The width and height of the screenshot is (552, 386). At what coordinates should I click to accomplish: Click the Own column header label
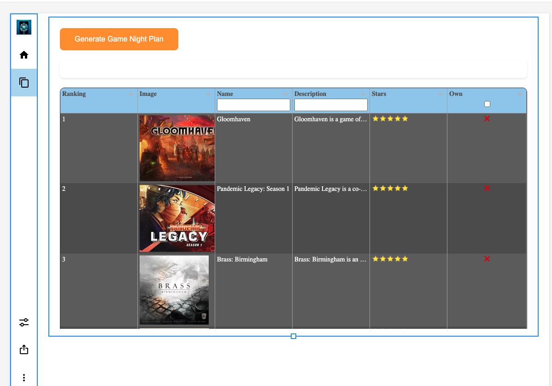456,94
